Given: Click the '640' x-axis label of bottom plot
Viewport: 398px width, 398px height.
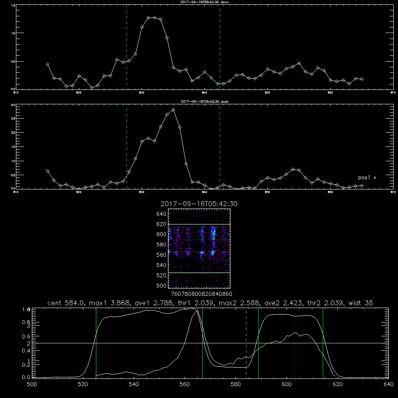Looking at the screenshot, I should 388,384.
